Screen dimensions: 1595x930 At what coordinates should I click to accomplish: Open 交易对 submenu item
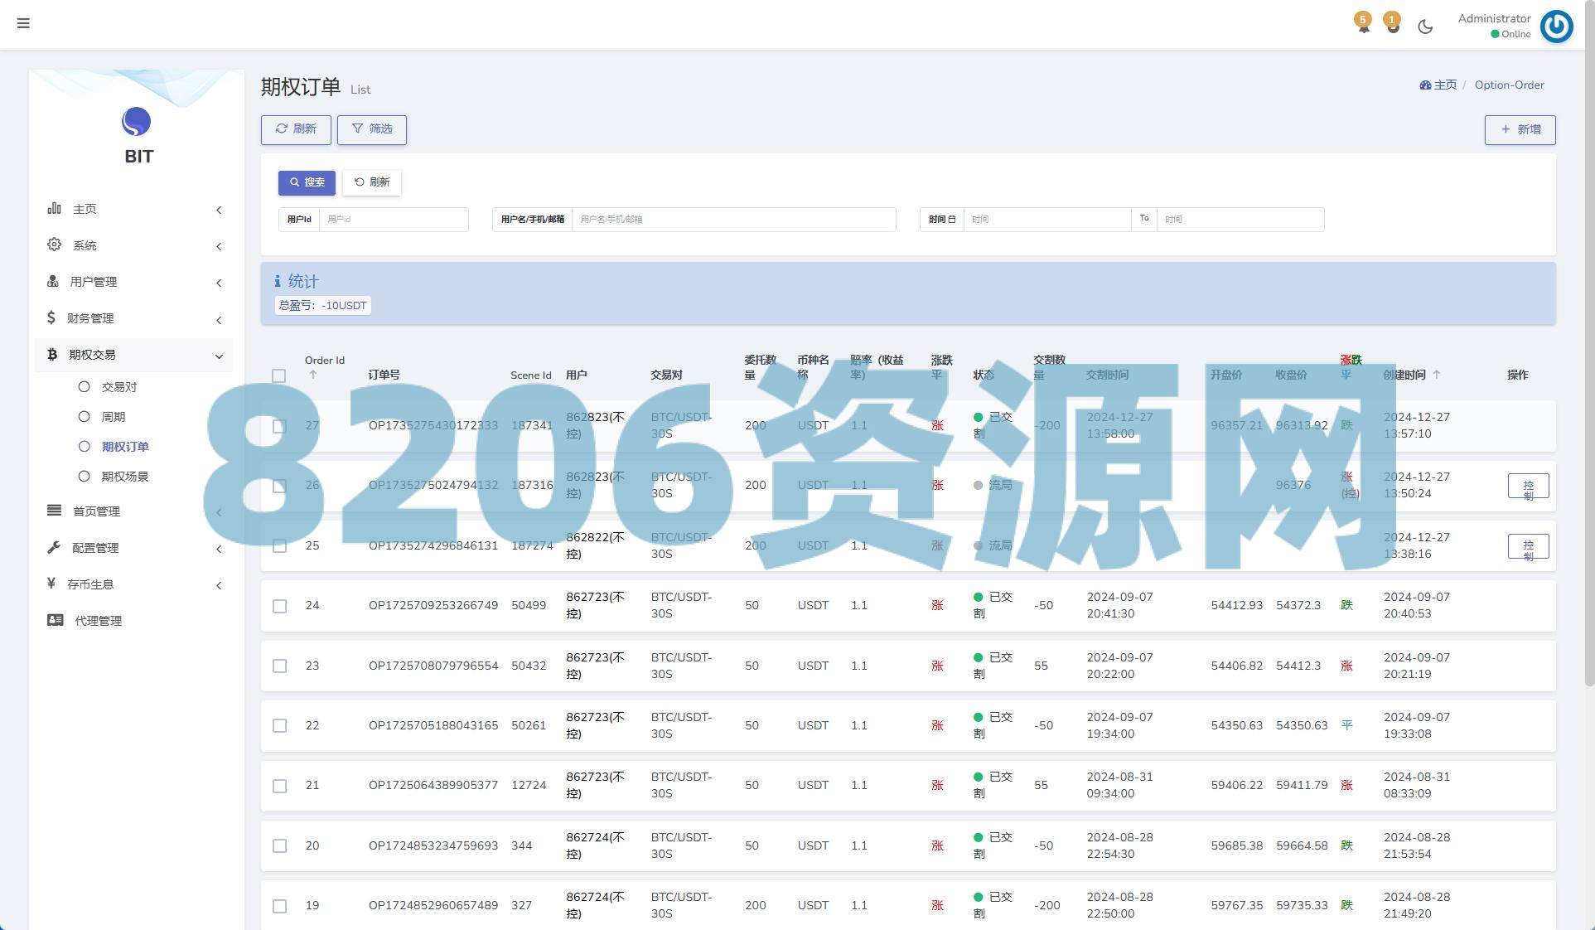119,387
